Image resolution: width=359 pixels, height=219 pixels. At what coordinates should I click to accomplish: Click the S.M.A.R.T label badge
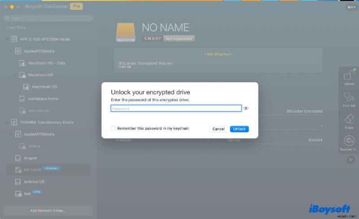click(x=153, y=39)
